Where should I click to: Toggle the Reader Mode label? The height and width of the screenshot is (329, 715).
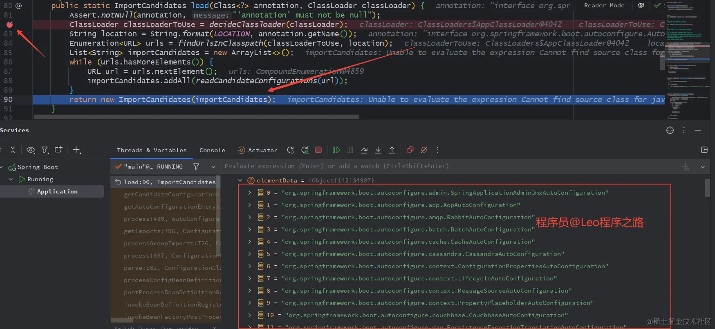604,5
